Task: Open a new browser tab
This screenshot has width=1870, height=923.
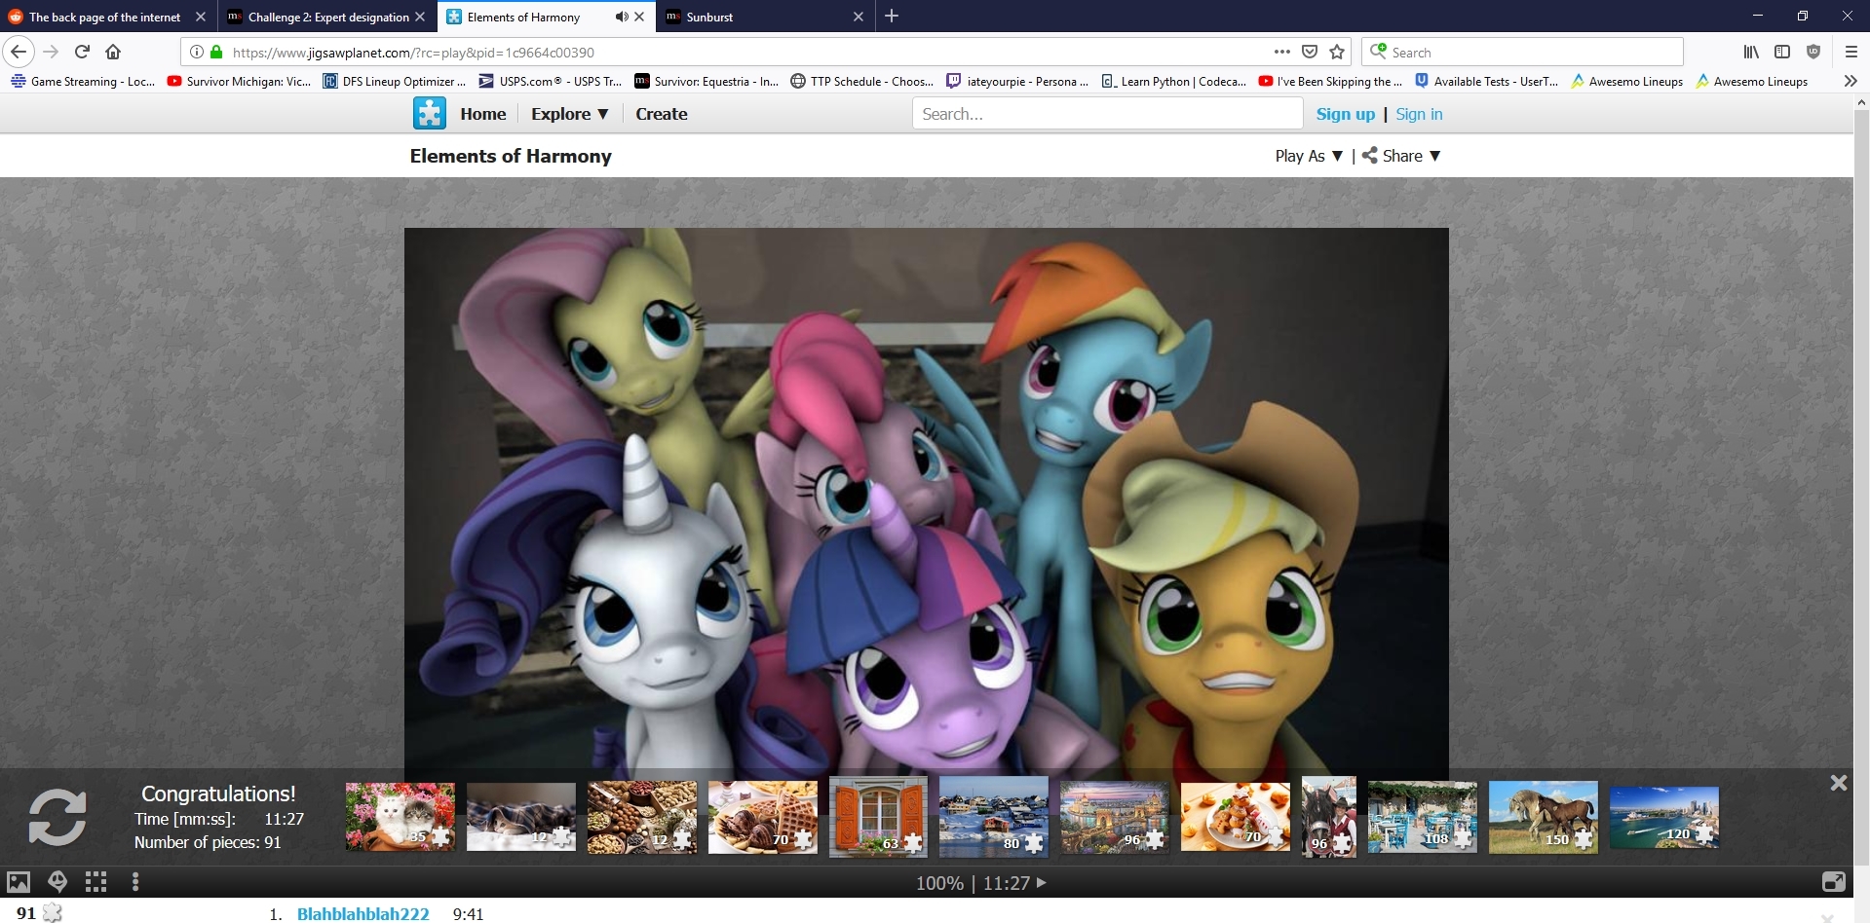Action: [x=892, y=16]
